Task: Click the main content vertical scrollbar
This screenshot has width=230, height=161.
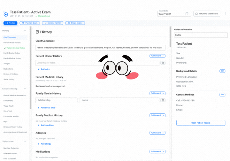Action: tap(170, 37)
